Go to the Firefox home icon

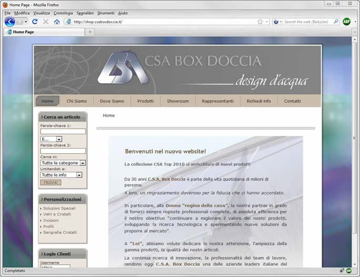tap(57, 22)
